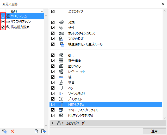Click the red delete X icon
This screenshot has height=135, width=167.
click(13, 131)
